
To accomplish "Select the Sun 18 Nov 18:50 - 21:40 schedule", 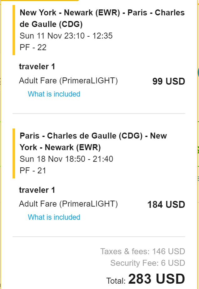I will [x=66, y=159].
